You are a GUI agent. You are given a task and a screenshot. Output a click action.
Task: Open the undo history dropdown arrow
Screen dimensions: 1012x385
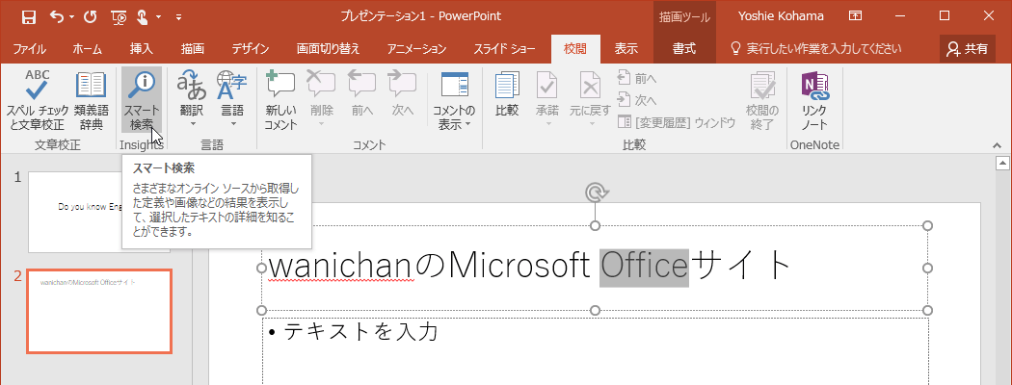coord(71,16)
